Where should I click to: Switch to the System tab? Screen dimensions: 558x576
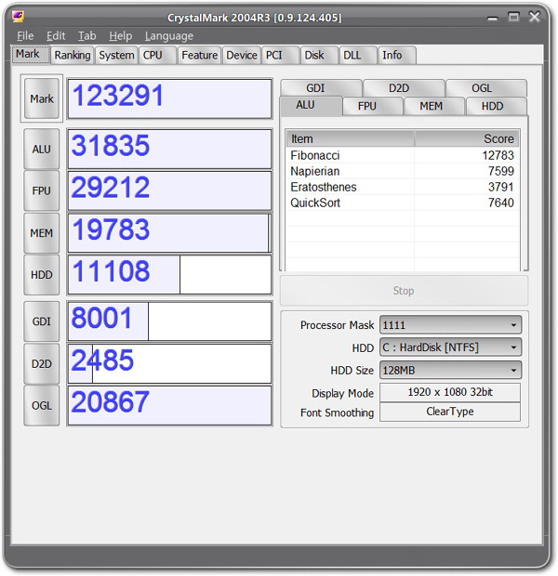pyautogui.click(x=116, y=55)
